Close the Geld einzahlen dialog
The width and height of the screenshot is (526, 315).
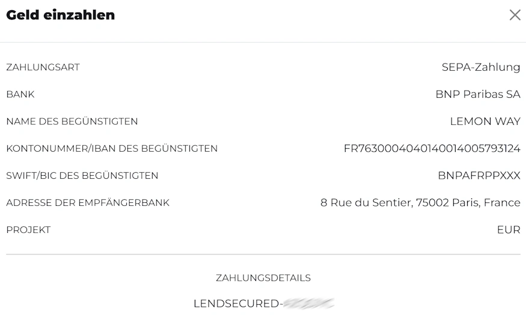point(515,15)
